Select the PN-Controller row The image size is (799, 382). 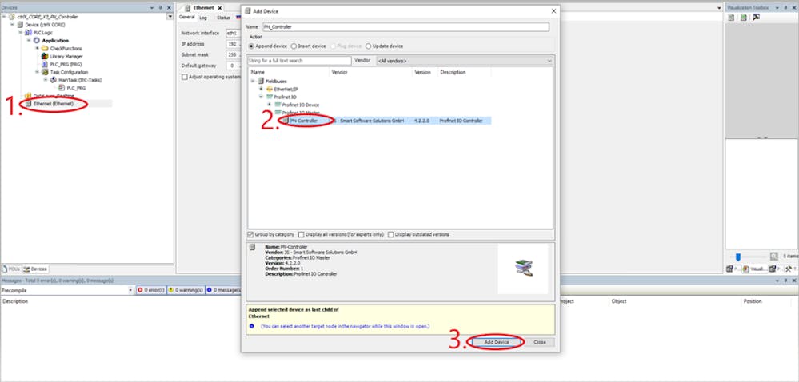[x=386, y=121]
